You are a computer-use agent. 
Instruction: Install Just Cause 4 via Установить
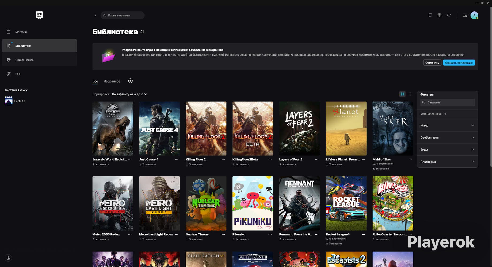[147, 164]
